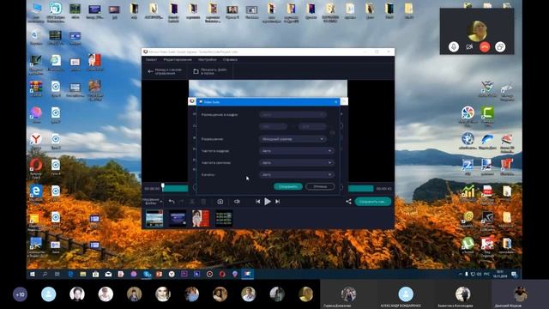Click the width input field in dialog

(273, 126)
